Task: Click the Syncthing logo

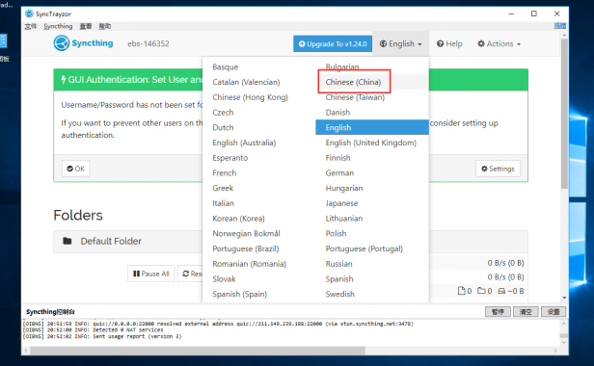Action: click(83, 43)
